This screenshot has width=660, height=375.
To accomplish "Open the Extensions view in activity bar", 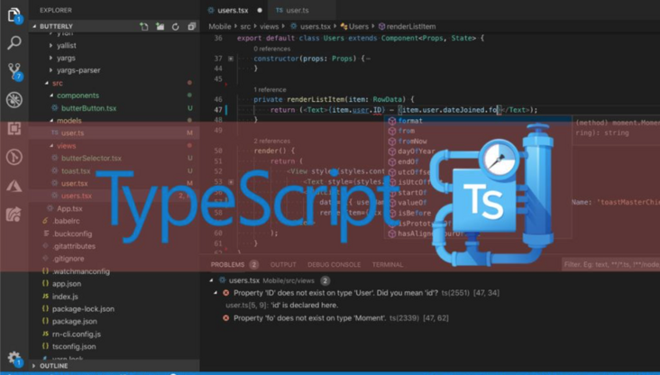I will pyautogui.click(x=14, y=128).
